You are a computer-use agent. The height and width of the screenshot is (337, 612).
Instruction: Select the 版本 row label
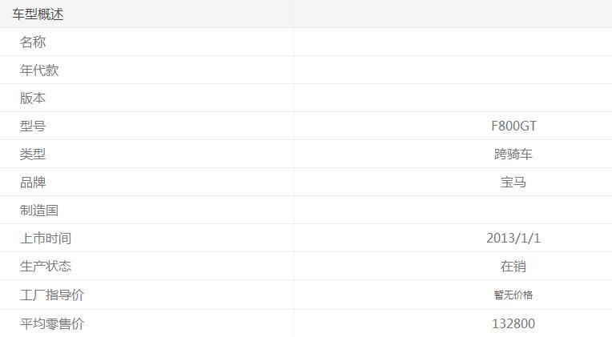coord(33,98)
